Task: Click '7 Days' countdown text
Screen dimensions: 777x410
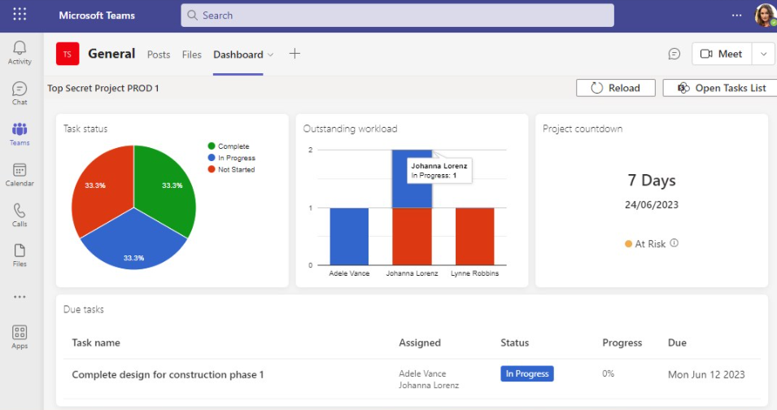Action: point(652,181)
